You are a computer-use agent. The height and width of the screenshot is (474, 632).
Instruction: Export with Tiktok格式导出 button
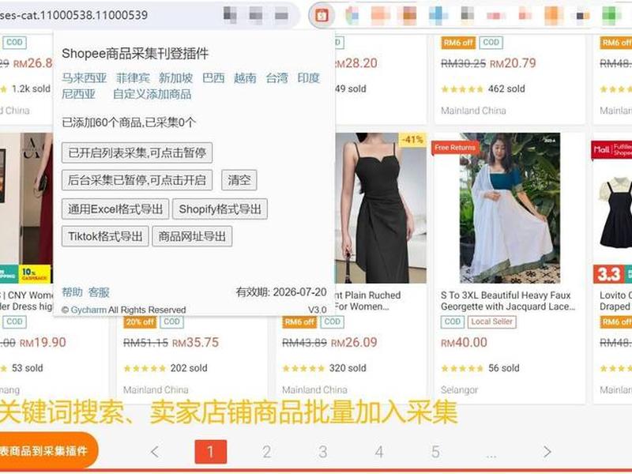coord(105,236)
